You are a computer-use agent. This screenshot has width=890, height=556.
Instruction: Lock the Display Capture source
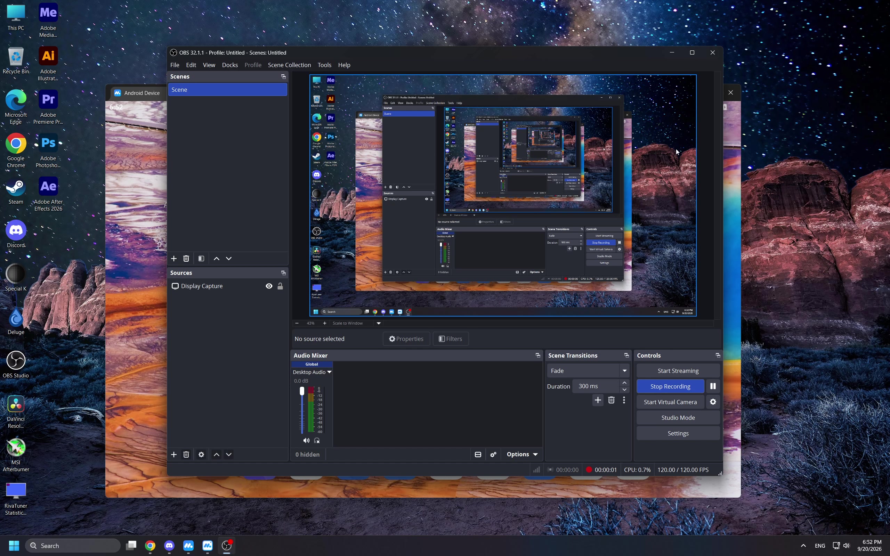click(x=280, y=286)
